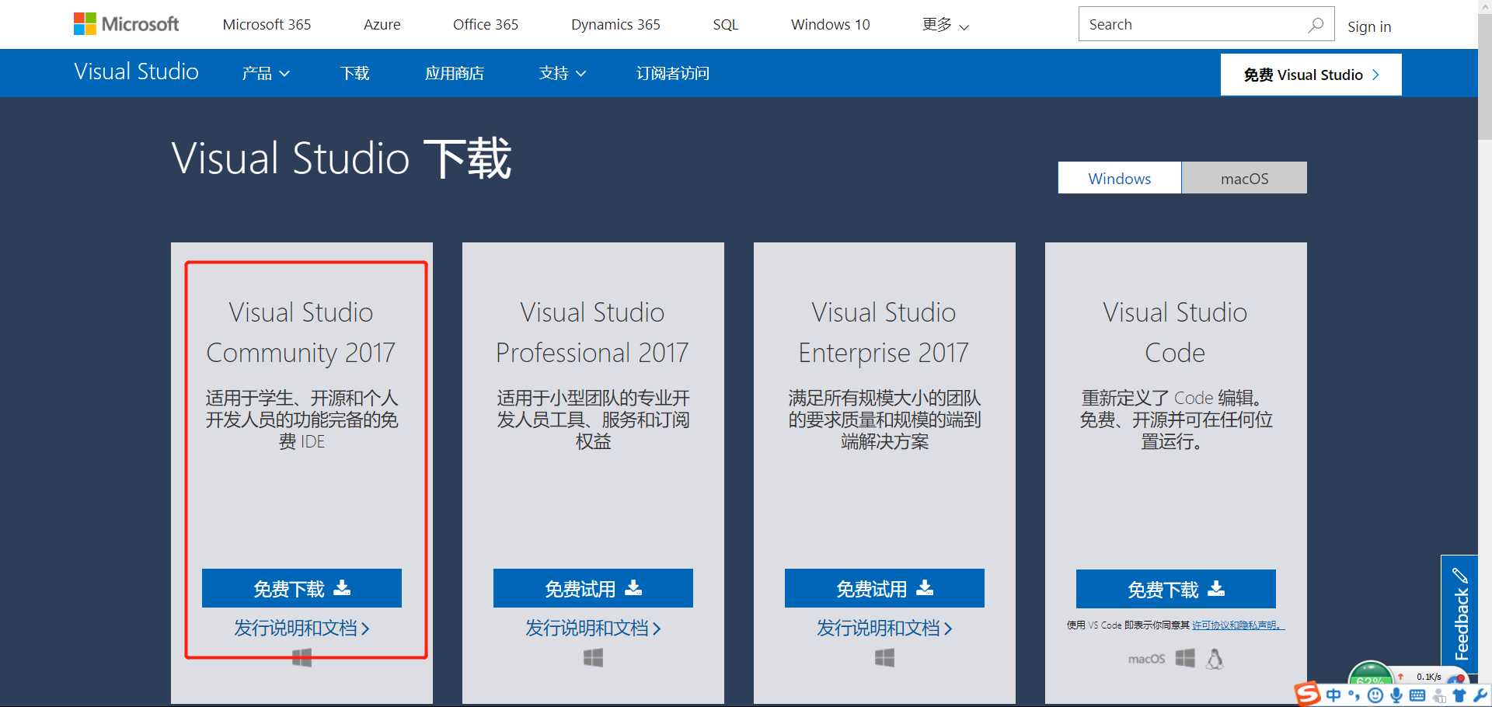
Task: Click the Linux penguin icon
Action: [1215, 659]
